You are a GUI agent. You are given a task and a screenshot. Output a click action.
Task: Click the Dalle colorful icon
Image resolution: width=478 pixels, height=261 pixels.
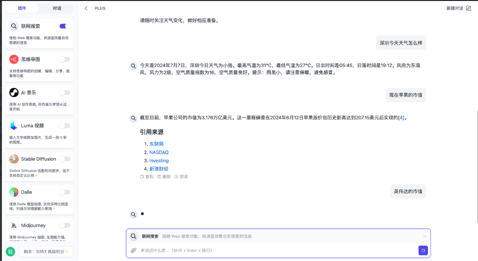pos(14,192)
